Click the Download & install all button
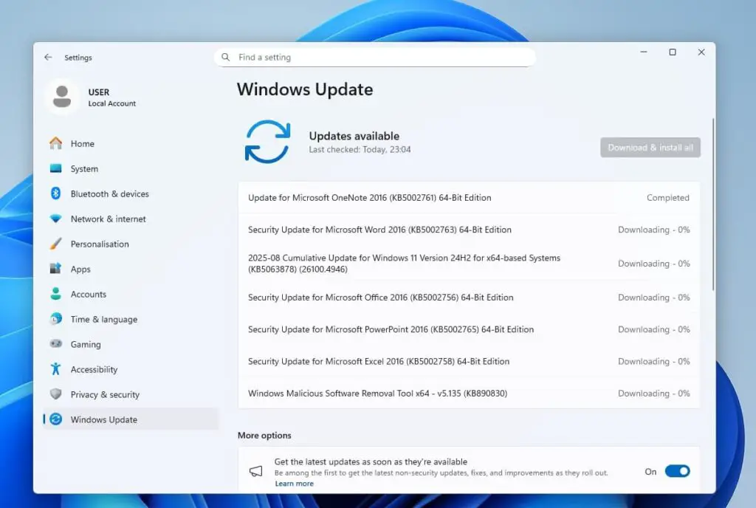756x508 pixels. [650, 147]
